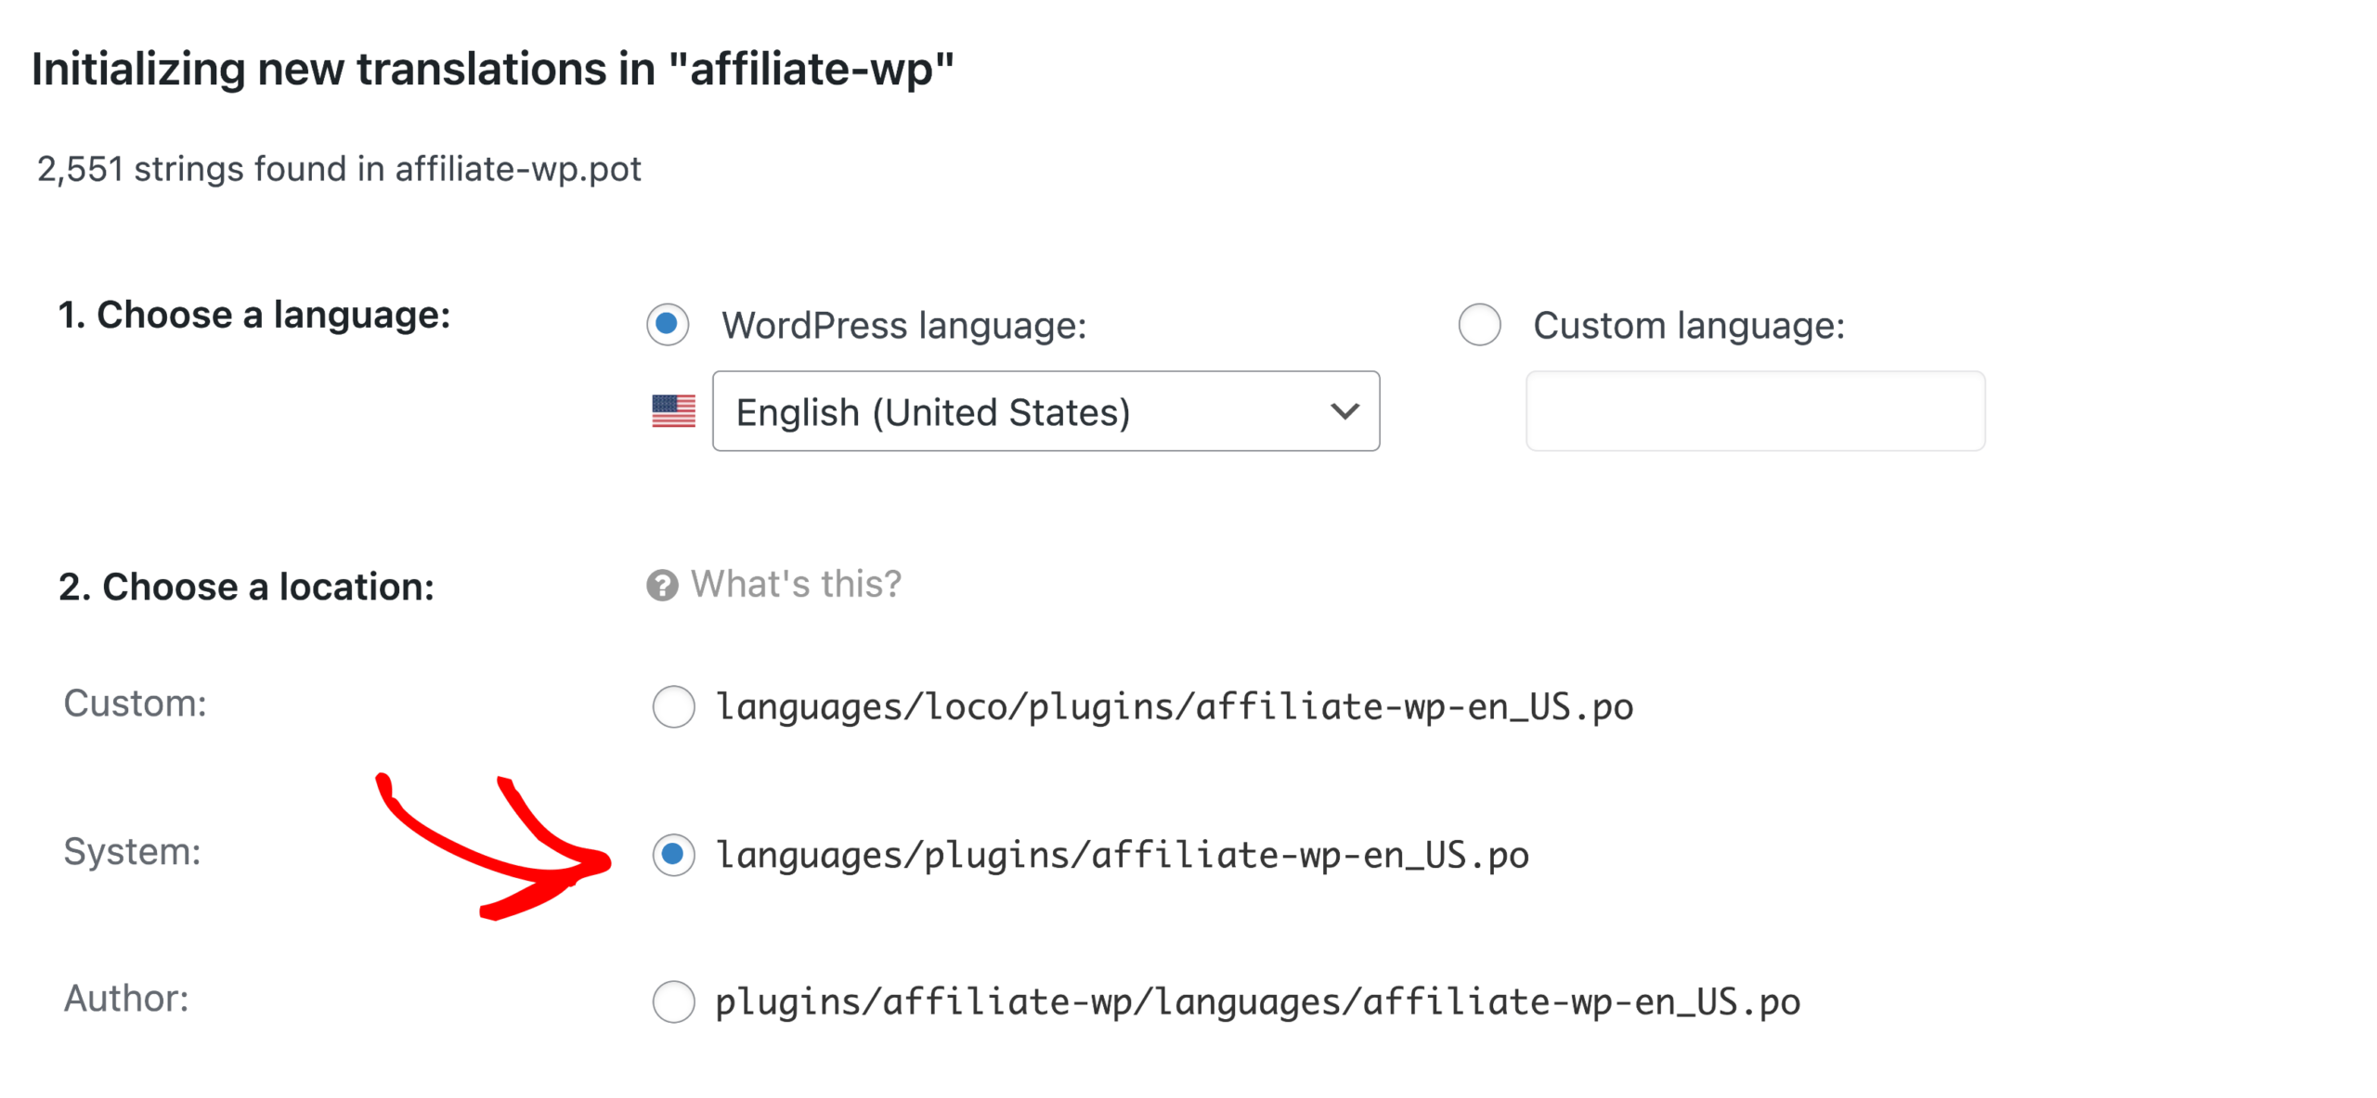Click the "2. Choose a location:" heading
The image size is (2377, 1098).
tap(246, 588)
